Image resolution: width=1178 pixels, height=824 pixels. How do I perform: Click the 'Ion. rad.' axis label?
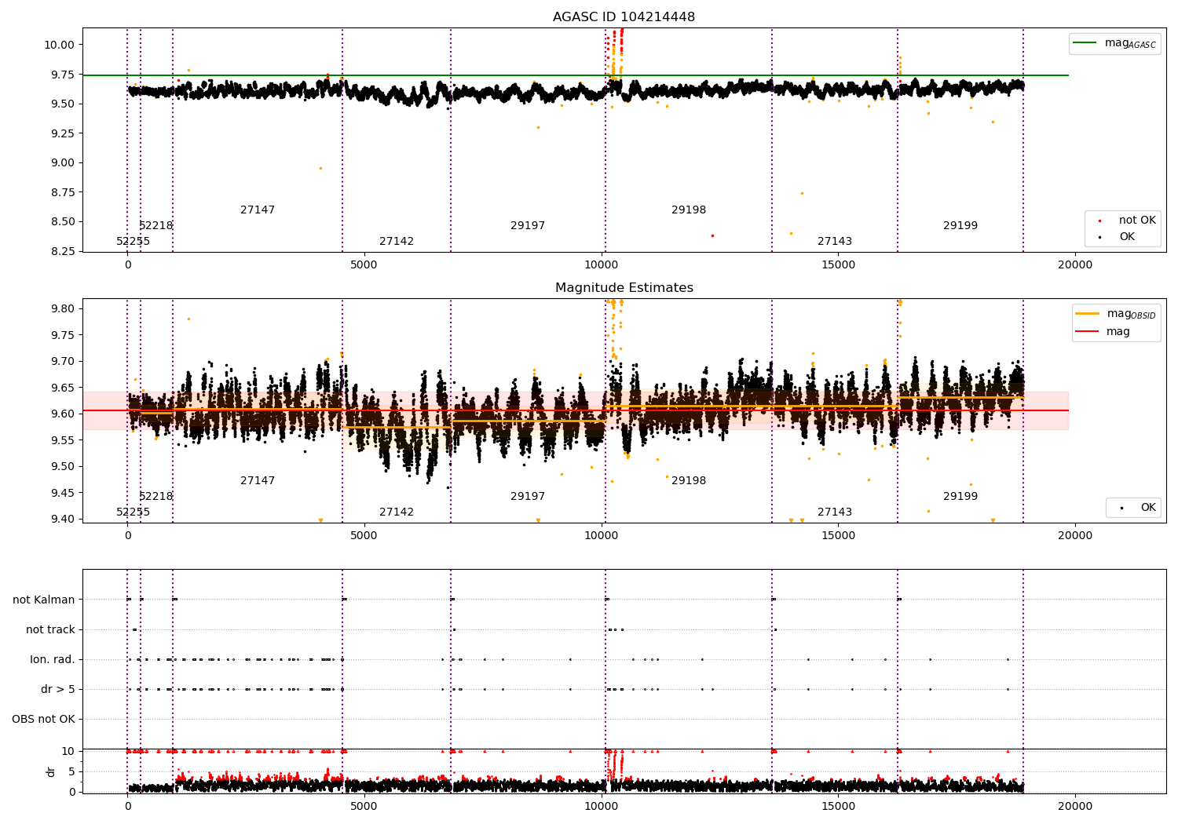coord(53,659)
